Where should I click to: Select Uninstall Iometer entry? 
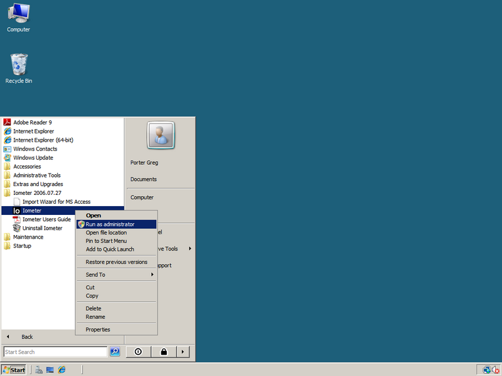coord(42,228)
